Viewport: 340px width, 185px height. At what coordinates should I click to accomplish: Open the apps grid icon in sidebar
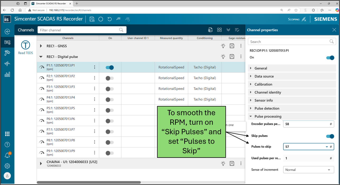click(7, 134)
